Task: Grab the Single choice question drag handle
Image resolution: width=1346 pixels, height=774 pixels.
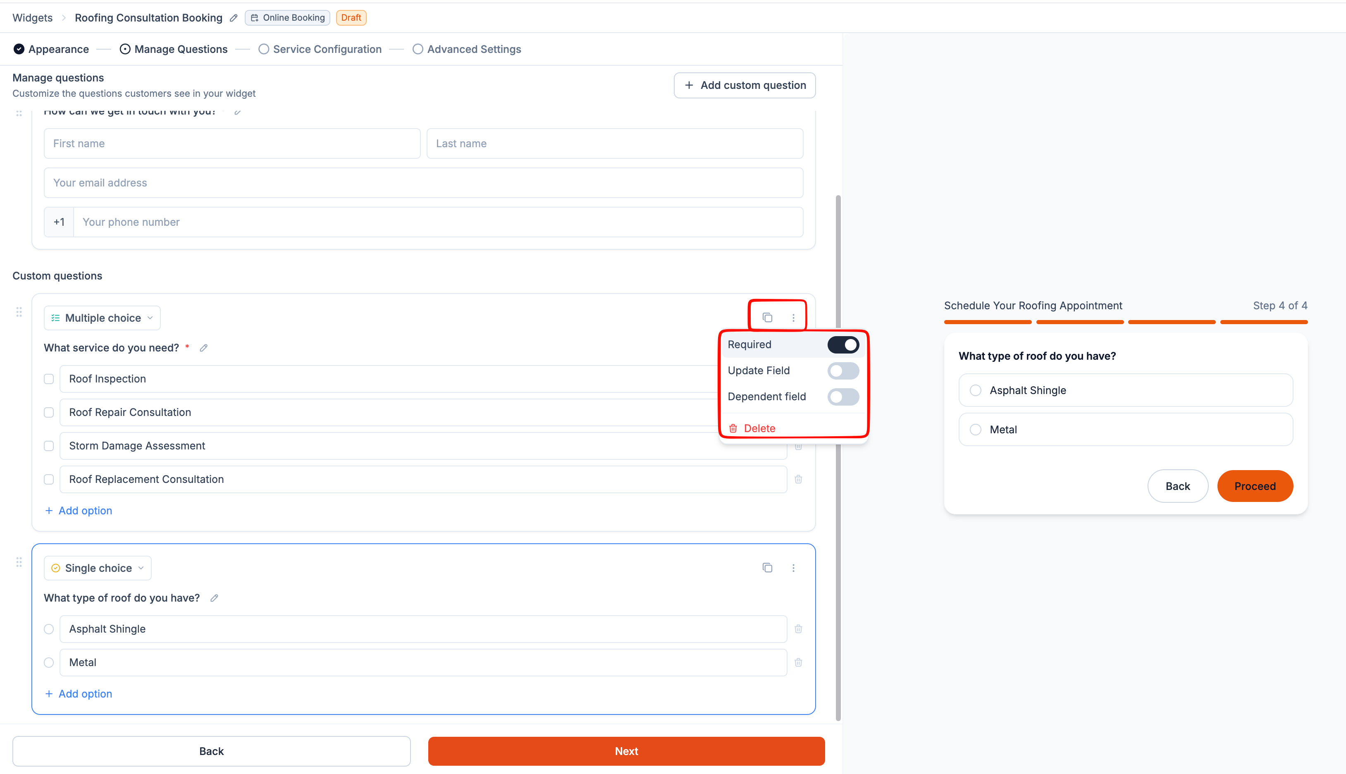Action: coord(19,562)
